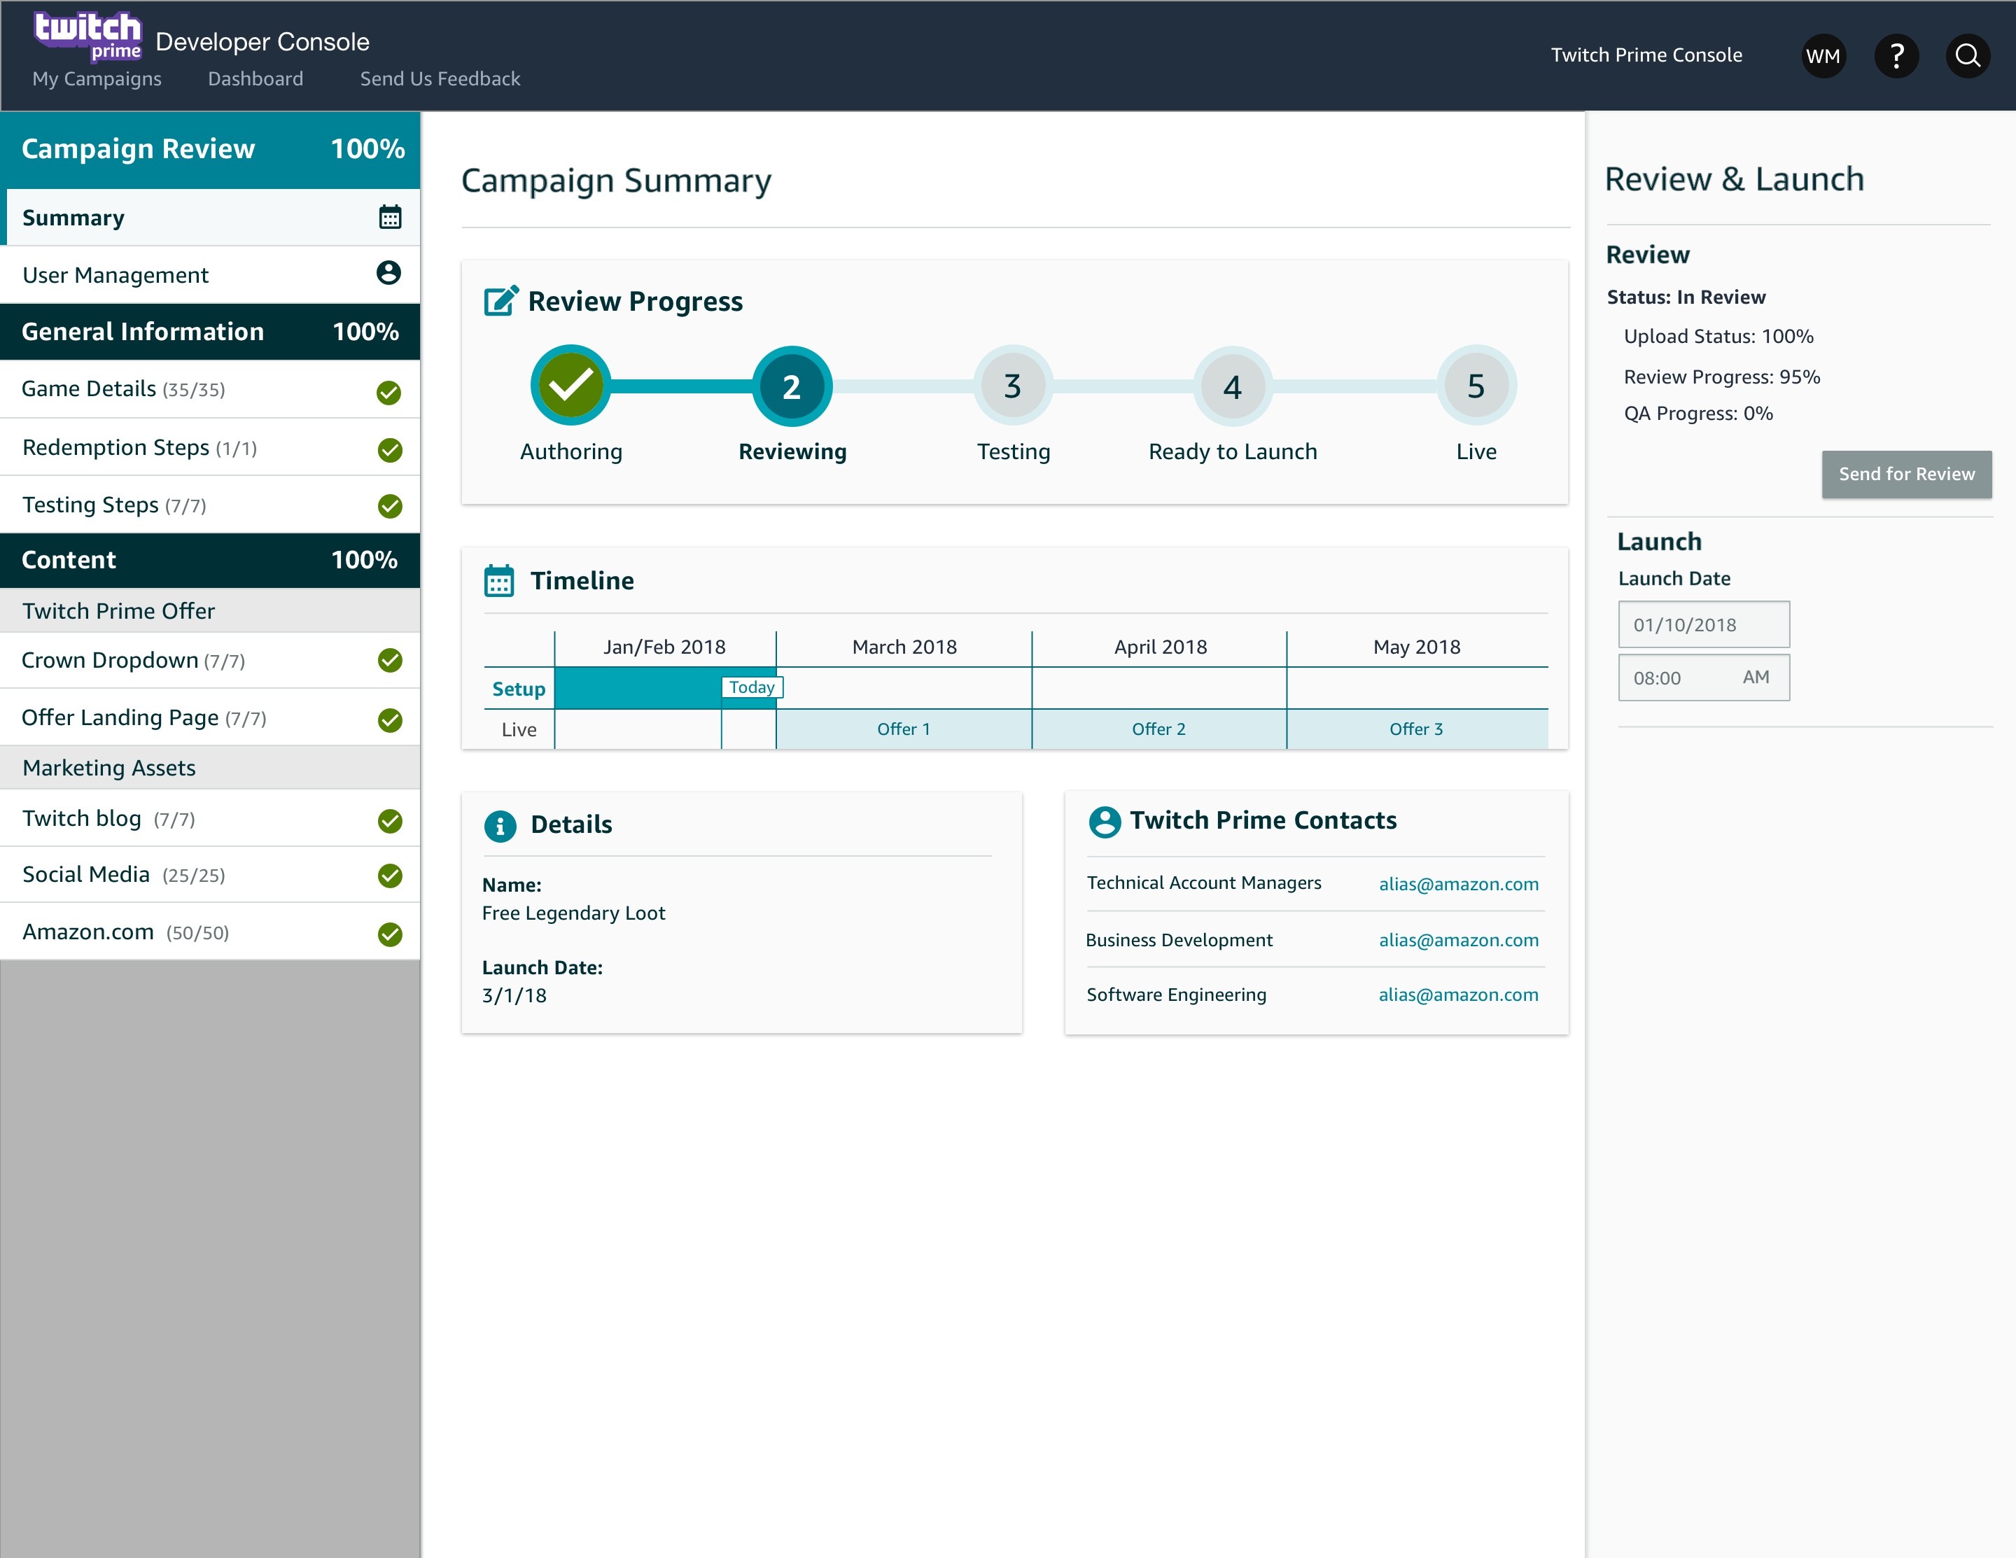Image resolution: width=2016 pixels, height=1558 pixels.
Task: Click the calendar icon beside Timeline
Action: 499,580
